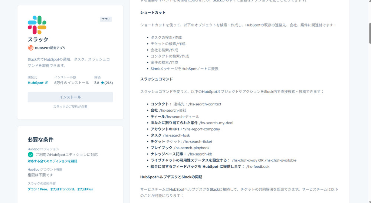Click the /hs-report-company command line

pyautogui.click(x=185, y=129)
